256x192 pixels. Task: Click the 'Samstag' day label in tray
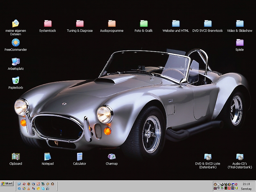point(246,189)
